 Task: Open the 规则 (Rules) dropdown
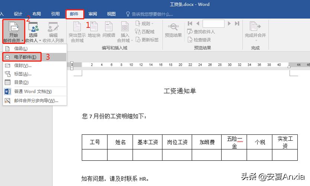pyautogui.click(x=145, y=23)
